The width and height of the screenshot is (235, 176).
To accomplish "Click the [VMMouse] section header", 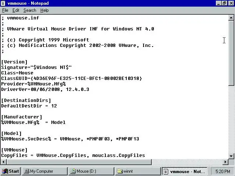I will [14, 150].
